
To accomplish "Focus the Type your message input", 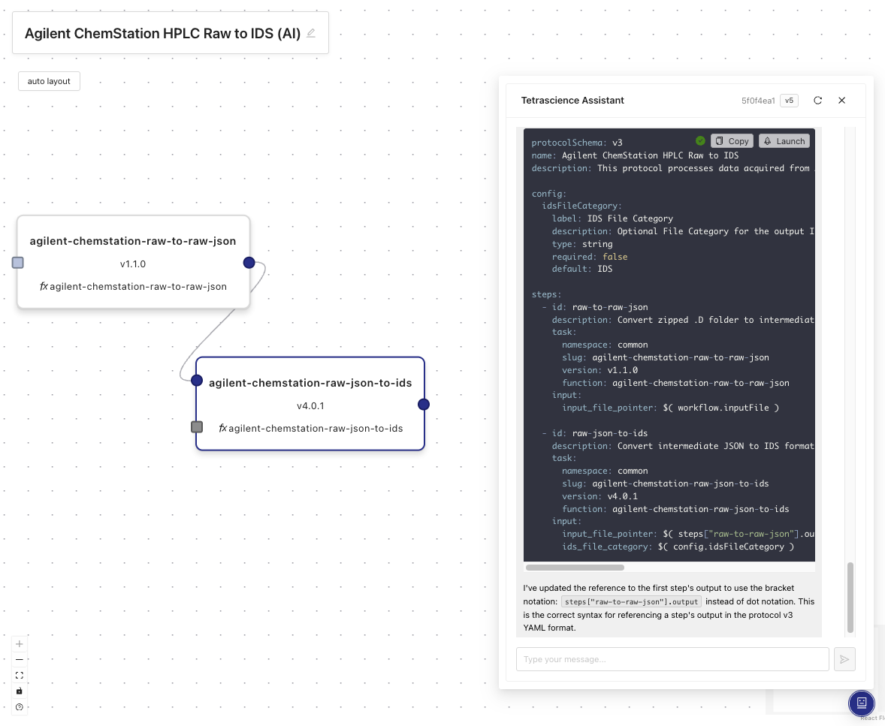I will click(x=672, y=659).
